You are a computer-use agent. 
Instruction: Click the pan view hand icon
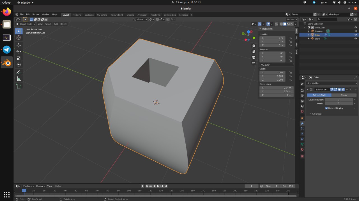pos(254,51)
